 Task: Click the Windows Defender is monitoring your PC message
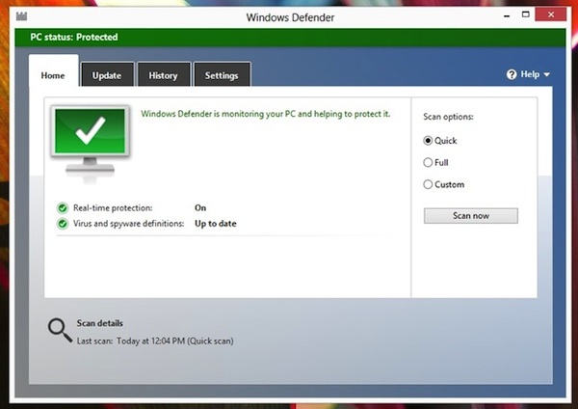(x=266, y=114)
